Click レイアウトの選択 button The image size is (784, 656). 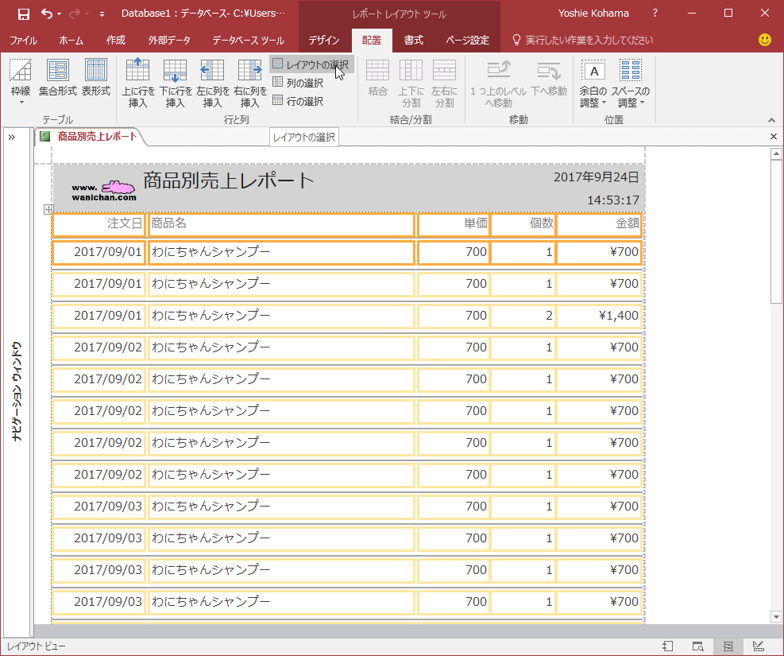(312, 64)
